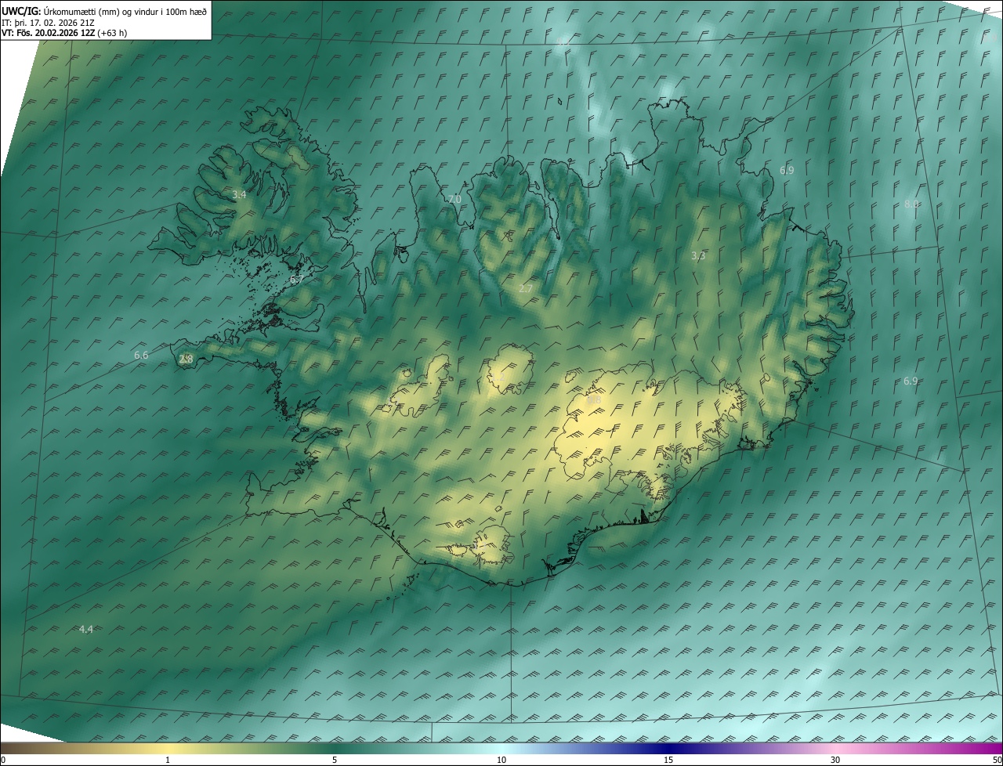Click the 4.4 value label on the map
Screen dimensions: 1003x766
86,630
